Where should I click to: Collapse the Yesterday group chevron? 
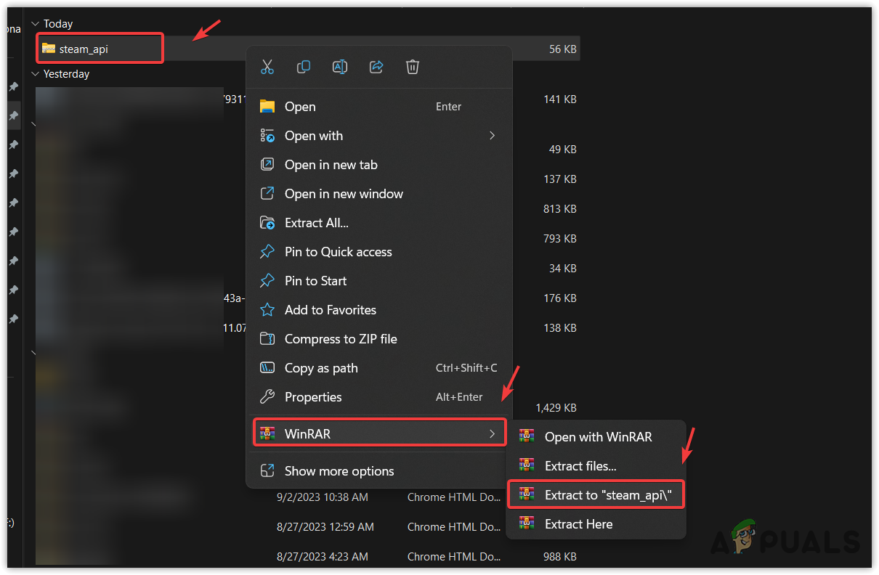click(35, 74)
